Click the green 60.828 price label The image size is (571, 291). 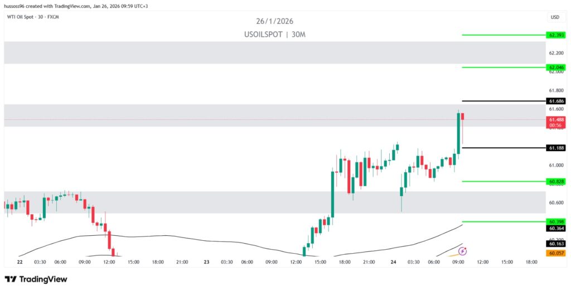[556, 181]
